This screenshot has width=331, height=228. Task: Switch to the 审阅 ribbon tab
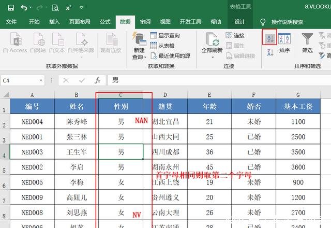(x=145, y=22)
